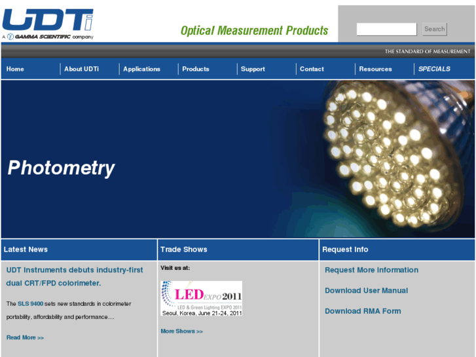Follow the SLS 9400 link

30,303
